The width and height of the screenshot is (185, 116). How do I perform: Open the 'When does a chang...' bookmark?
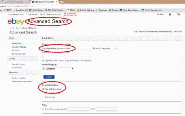pyautogui.click(x=129, y=10)
